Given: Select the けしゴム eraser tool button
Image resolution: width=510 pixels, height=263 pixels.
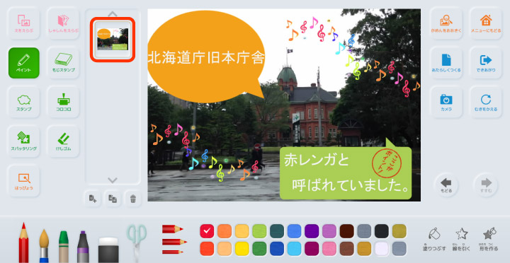Looking at the screenshot, I should tap(64, 141).
